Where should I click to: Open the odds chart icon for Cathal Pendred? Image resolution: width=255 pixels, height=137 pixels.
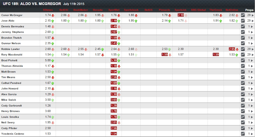(243, 83)
